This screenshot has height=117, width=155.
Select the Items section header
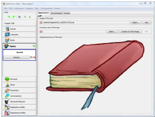19,46
